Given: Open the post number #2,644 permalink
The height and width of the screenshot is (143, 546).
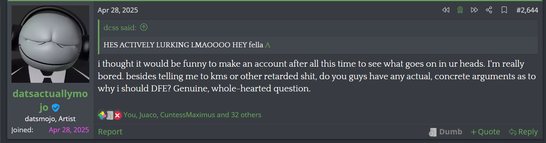Looking at the screenshot, I should tap(527, 10).
